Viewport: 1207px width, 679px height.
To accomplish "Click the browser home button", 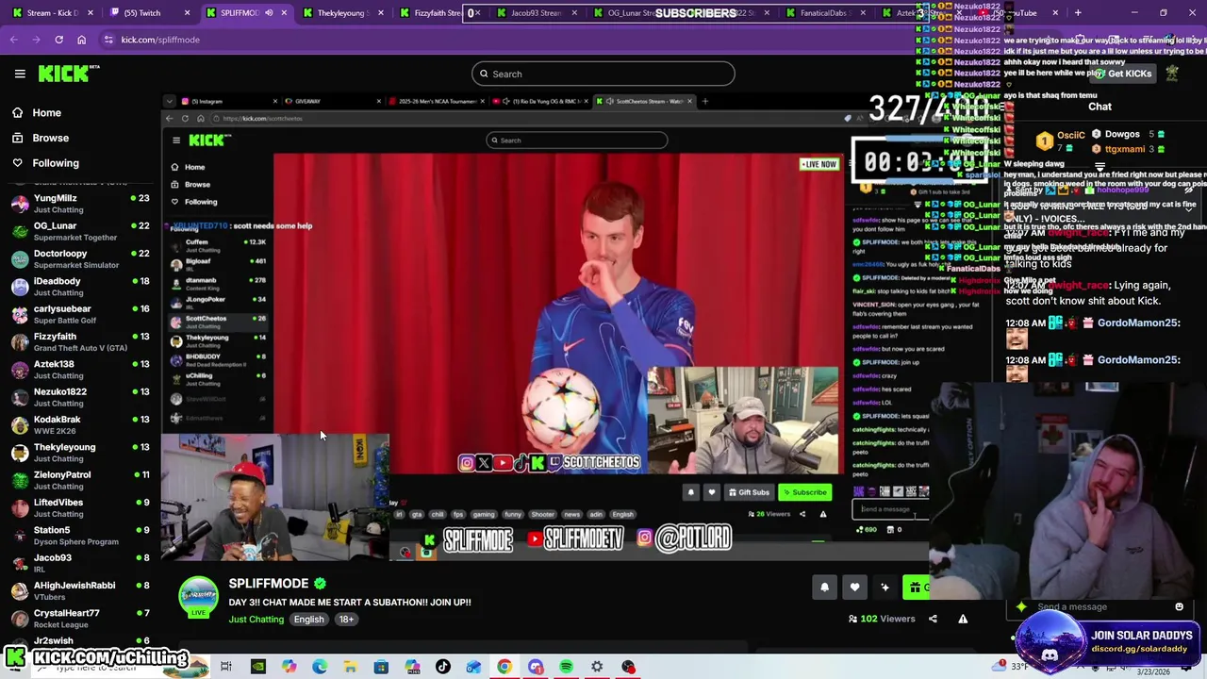I will pos(81,40).
